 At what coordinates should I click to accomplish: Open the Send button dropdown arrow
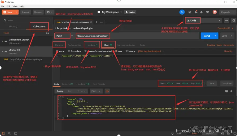216,36
